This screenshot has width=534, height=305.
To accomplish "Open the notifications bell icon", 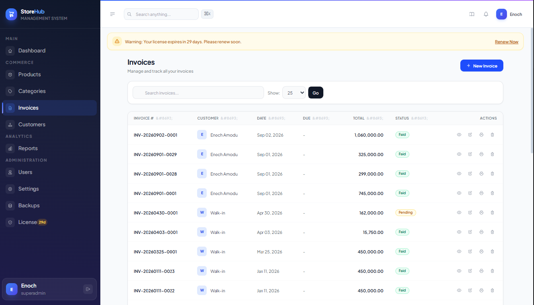I will (x=486, y=14).
